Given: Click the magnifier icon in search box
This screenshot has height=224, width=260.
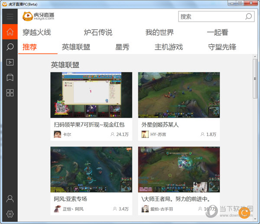Looking at the screenshot, I should (x=249, y=16).
